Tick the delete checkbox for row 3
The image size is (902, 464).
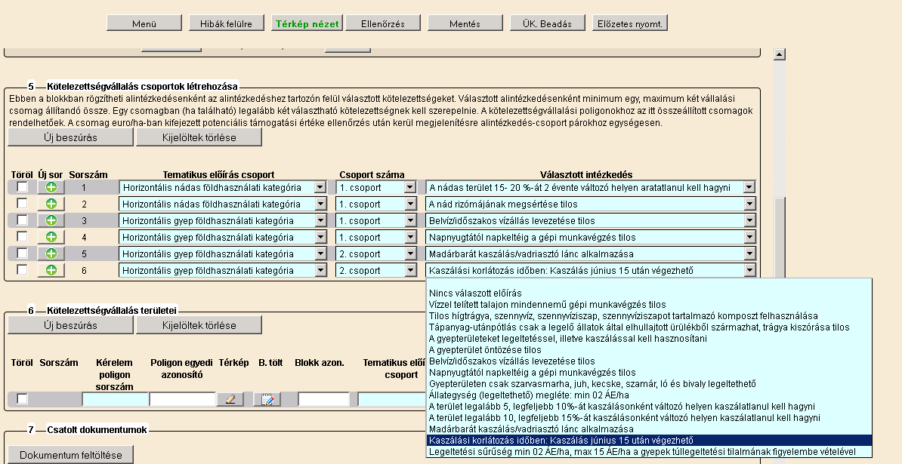[x=22, y=220]
